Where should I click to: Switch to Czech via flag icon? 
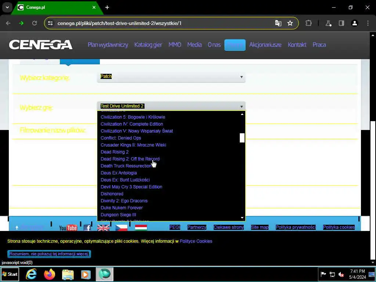coord(122,227)
